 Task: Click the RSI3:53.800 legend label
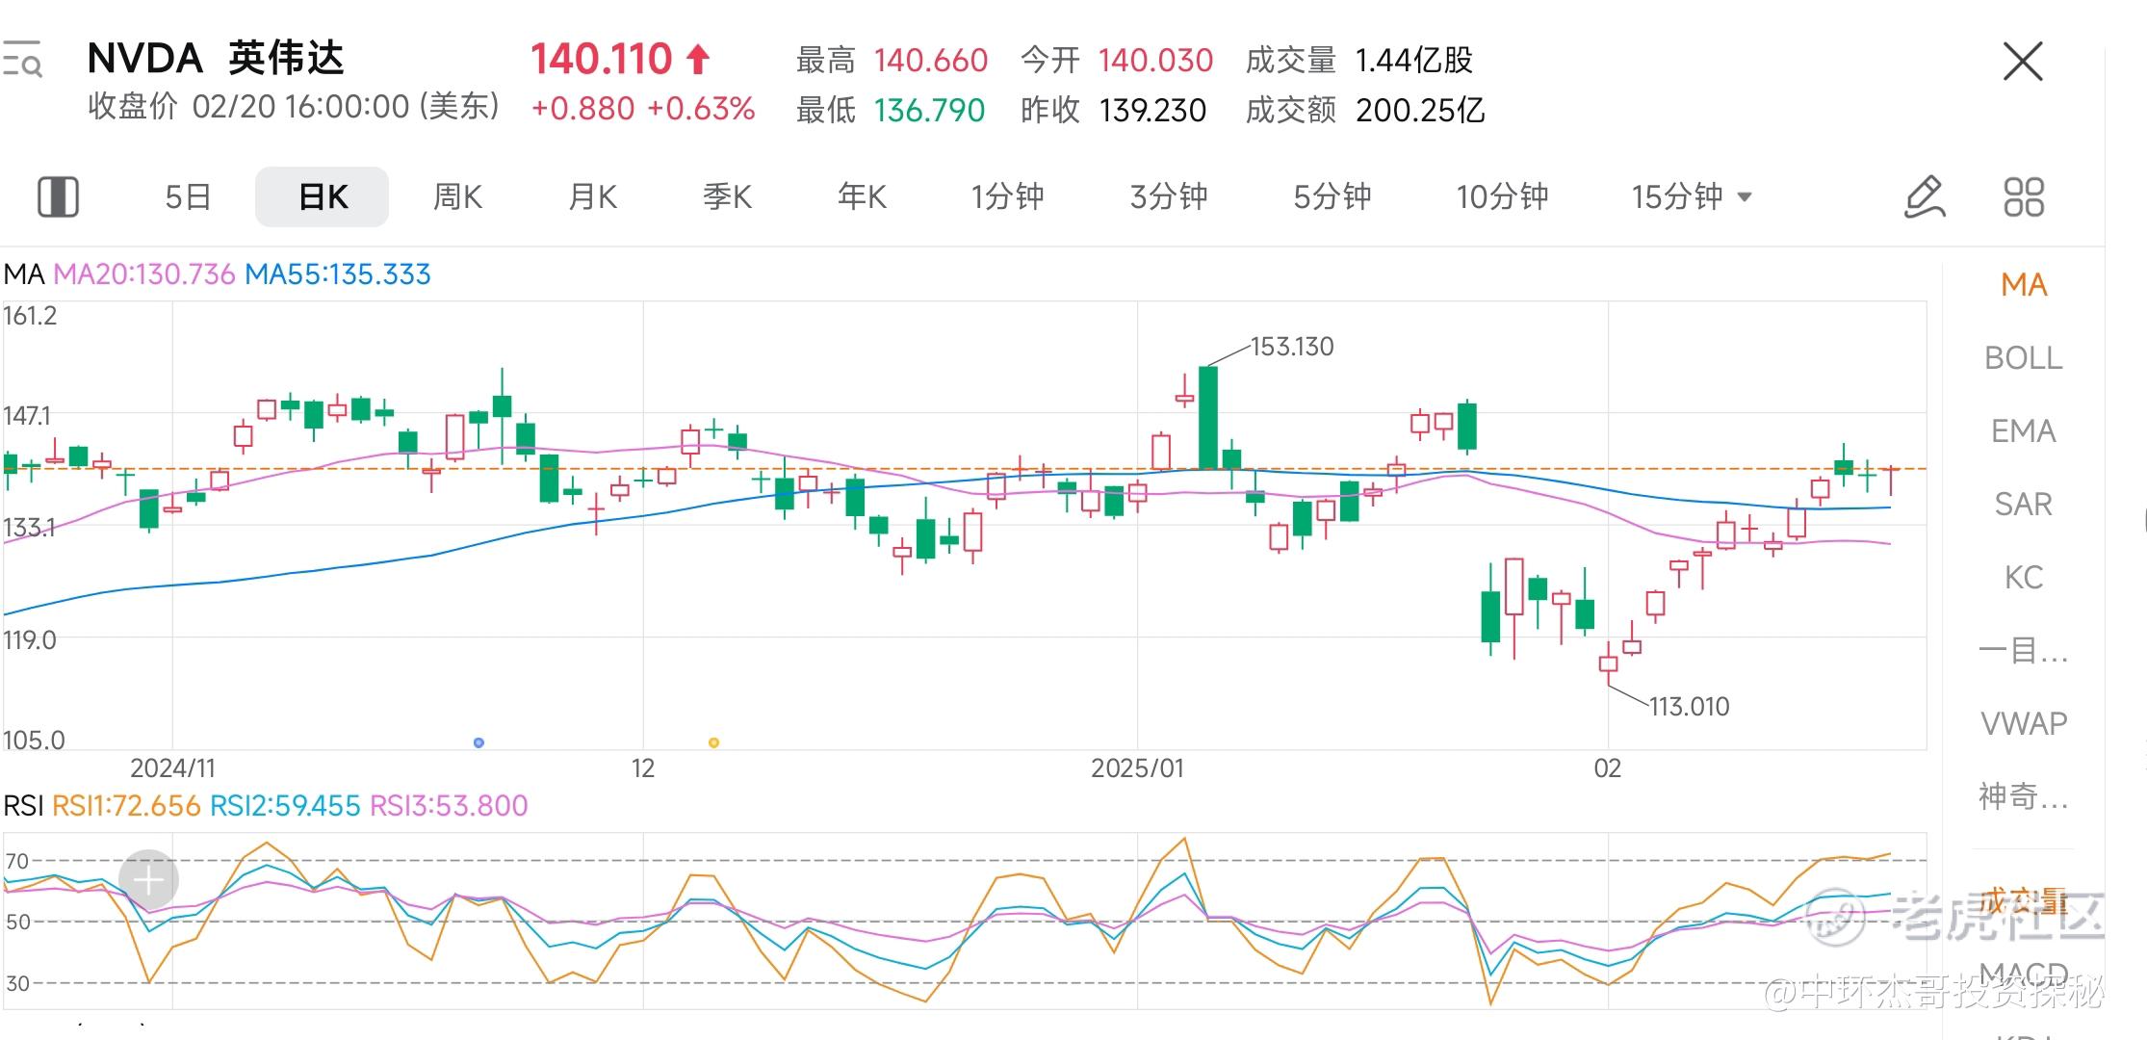[449, 806]
